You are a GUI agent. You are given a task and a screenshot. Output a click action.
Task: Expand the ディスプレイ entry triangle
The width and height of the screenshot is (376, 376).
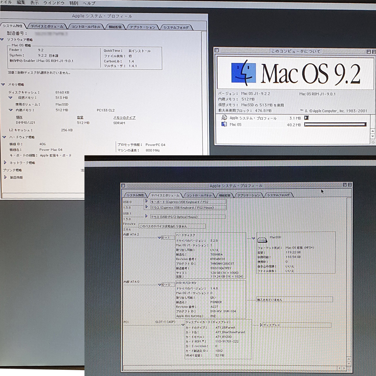click(x=261, y=325)
